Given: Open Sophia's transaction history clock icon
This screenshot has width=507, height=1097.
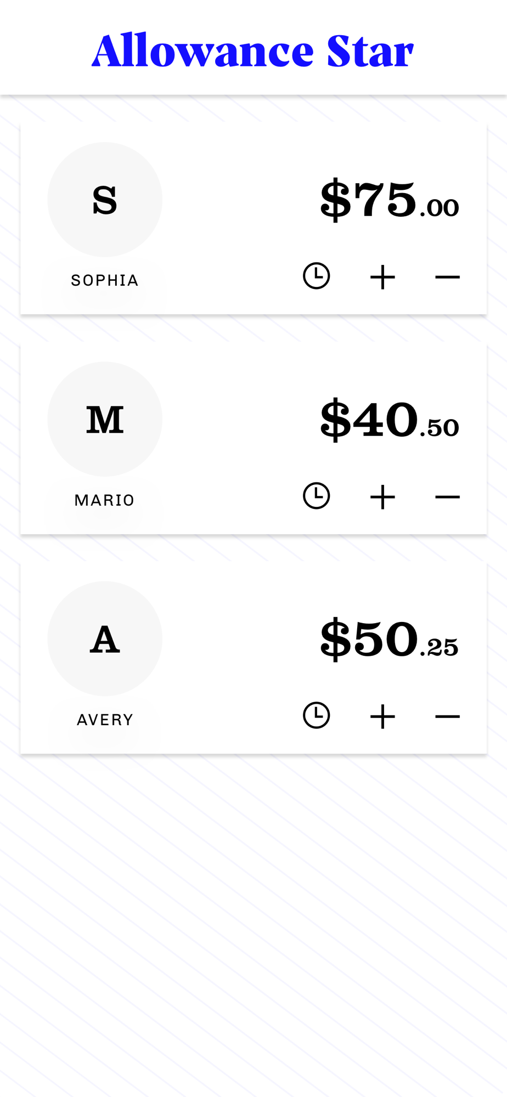Looking at the screenshot, I should 317,276.
